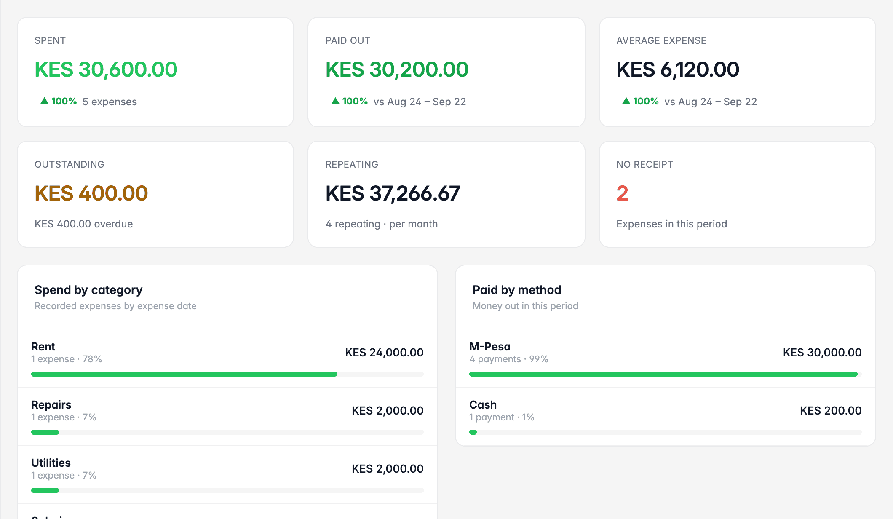Open the Rent category row
Image resolution: width=893 pixels, height=519 pixels.
tap(227, 358)
